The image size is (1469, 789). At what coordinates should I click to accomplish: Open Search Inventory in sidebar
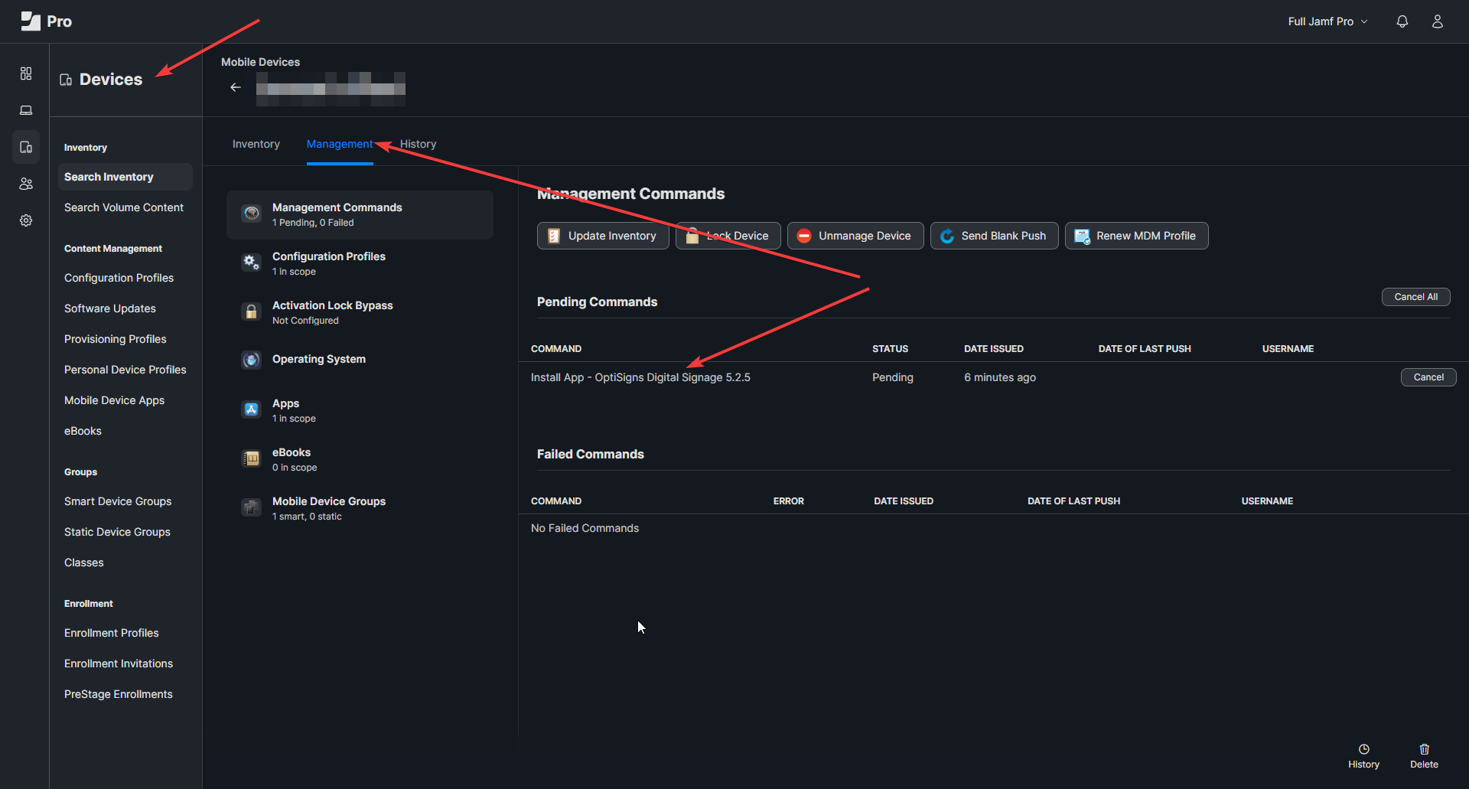coord(125,177)
